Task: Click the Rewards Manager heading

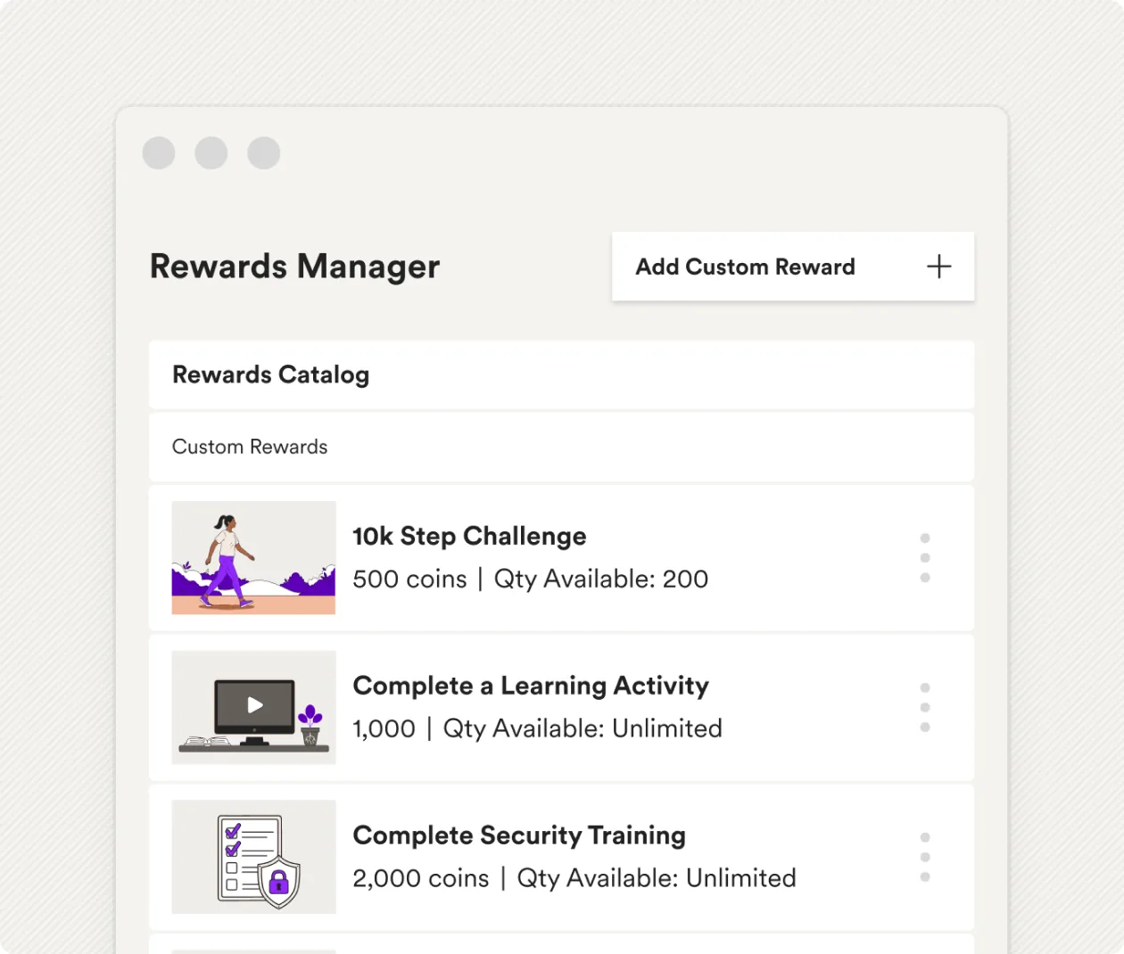Action: [x=294, y=267]
